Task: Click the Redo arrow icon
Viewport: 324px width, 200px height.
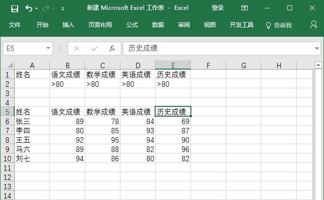Action: [x=46, y=8]
